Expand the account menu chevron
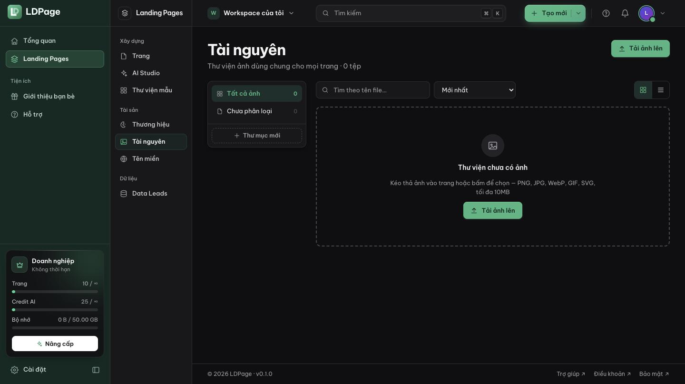 point(663,13)
